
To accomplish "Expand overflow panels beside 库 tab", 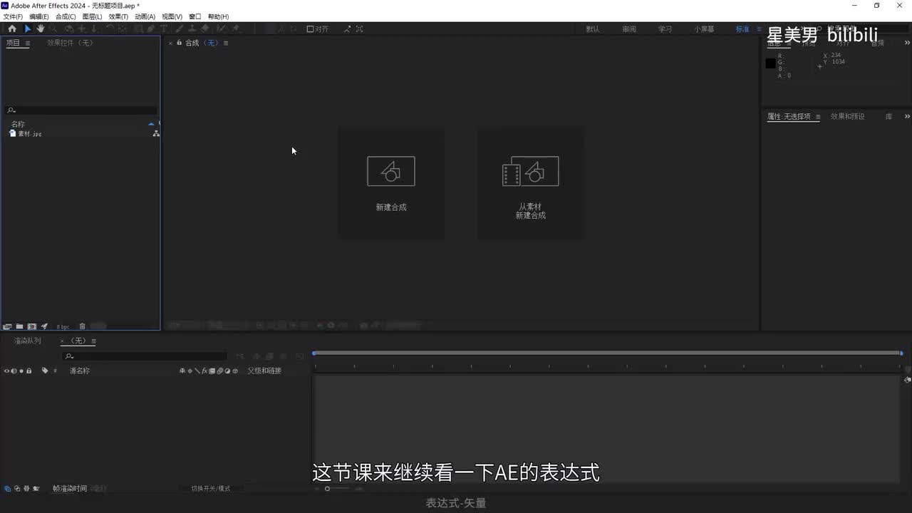I will [x=907, y=116].
